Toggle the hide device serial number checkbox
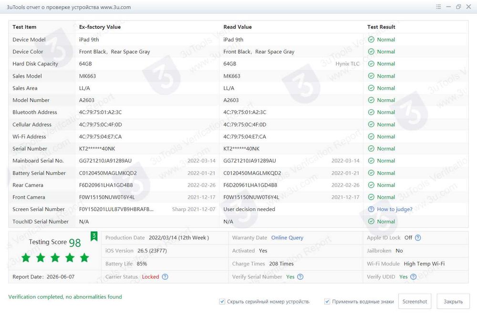Screen dimensions: 477x316 pos(222,301)
